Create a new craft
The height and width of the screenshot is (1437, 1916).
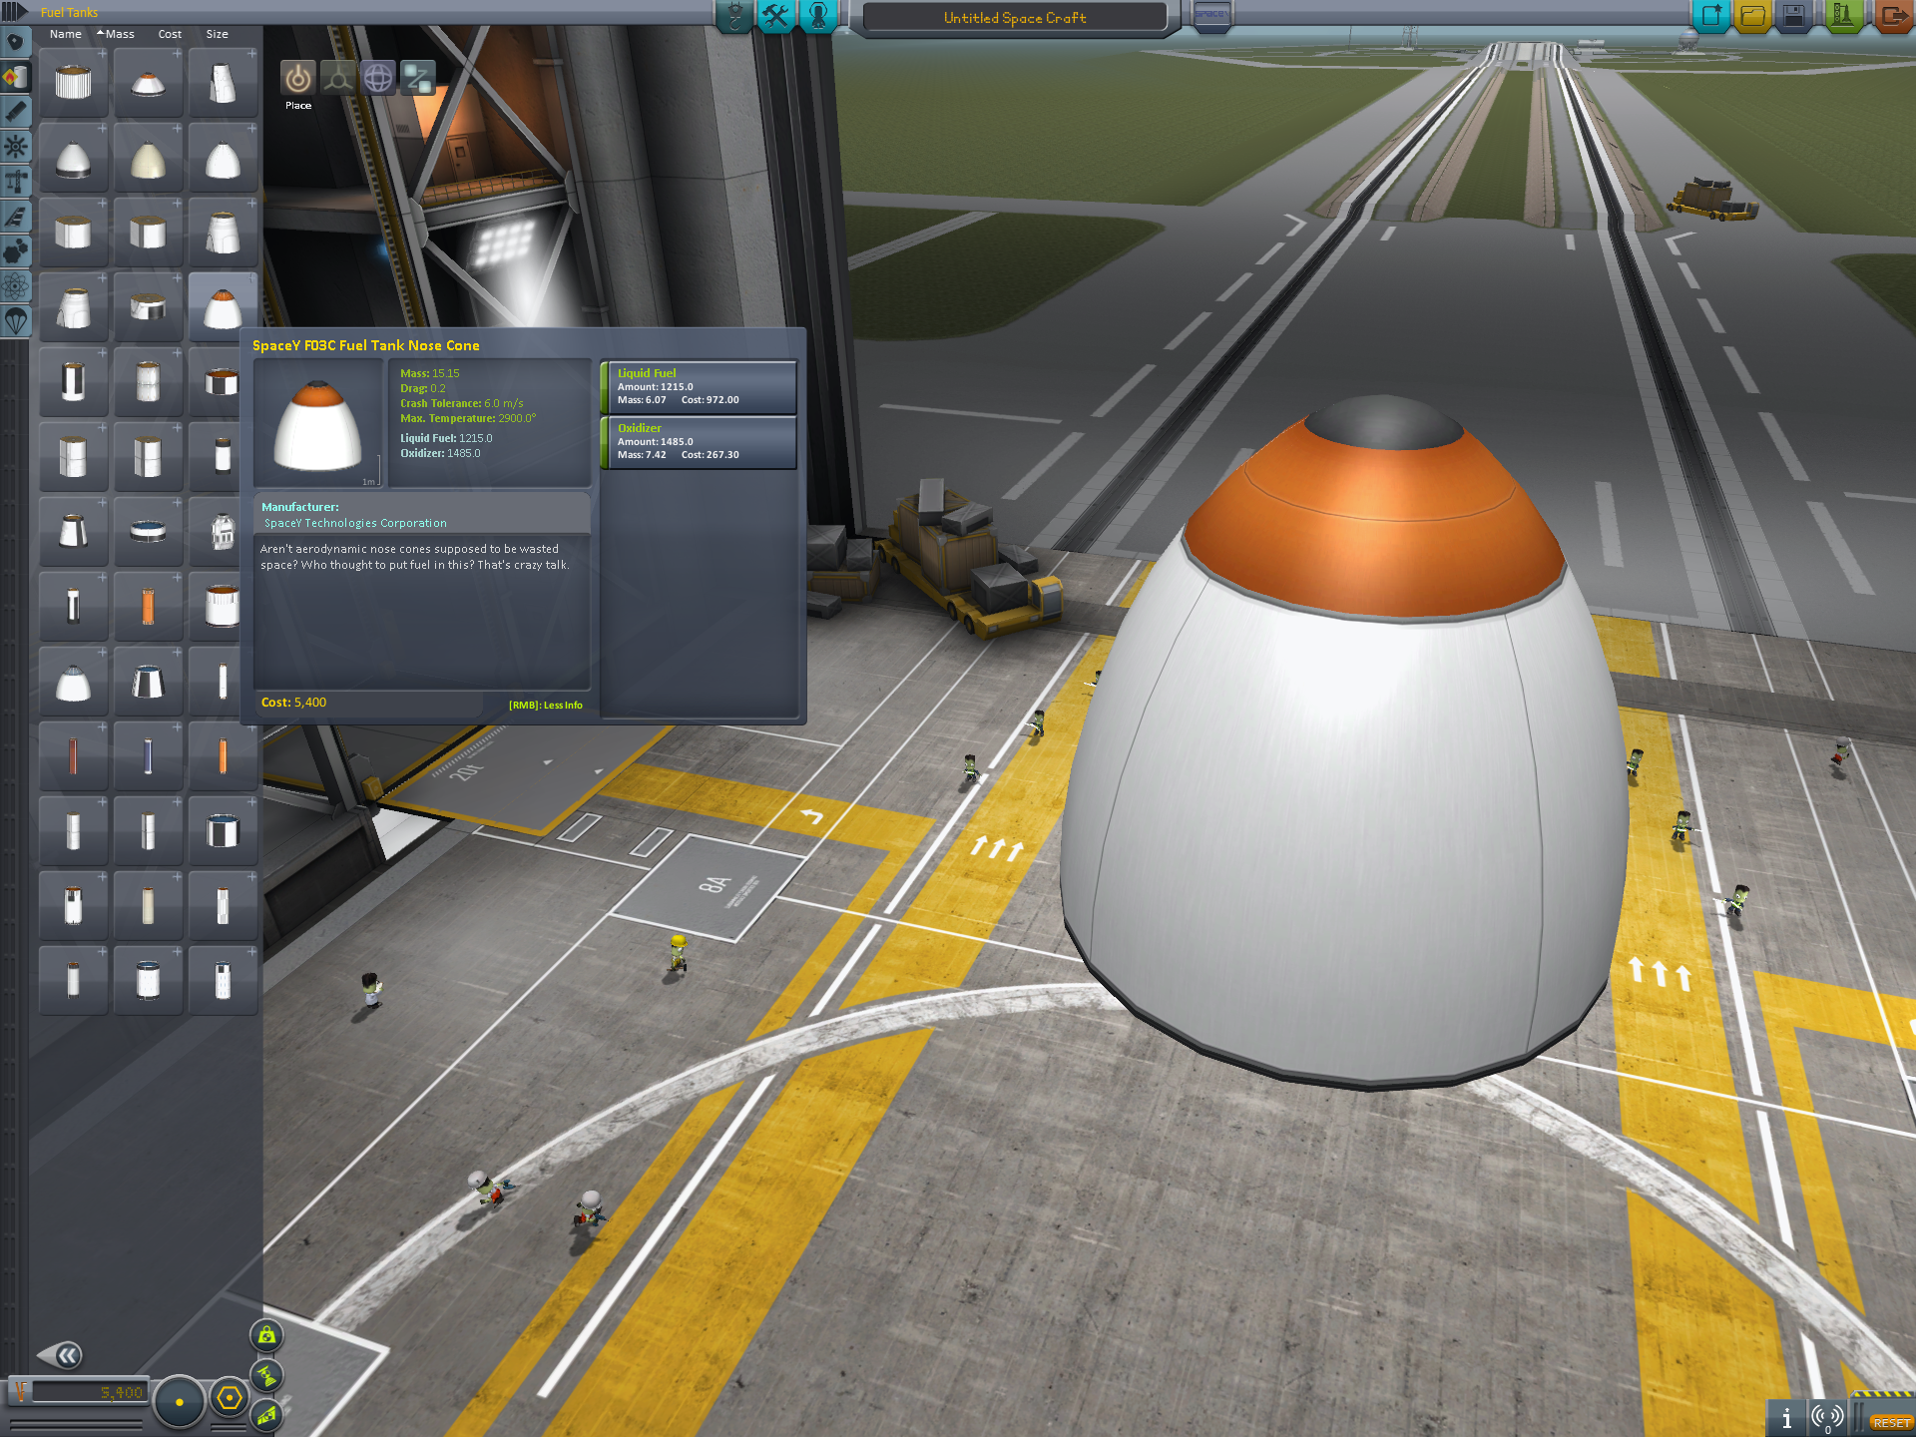pos(1712,16)
